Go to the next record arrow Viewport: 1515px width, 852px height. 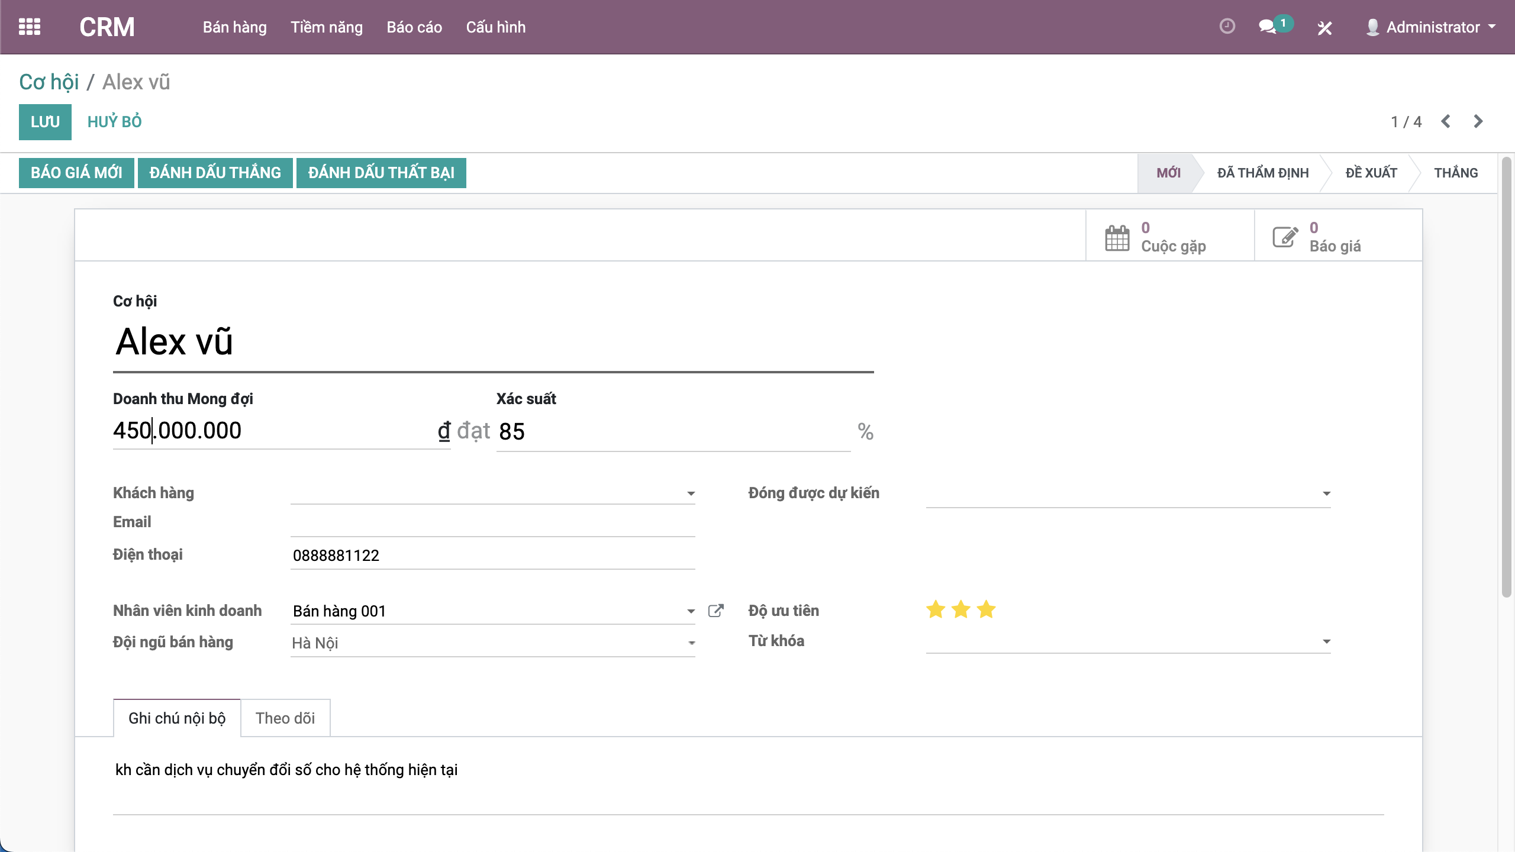1478,121
